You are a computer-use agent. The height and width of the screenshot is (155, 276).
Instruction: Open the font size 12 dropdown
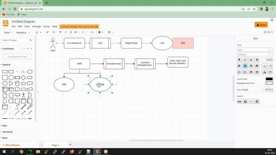38,33
